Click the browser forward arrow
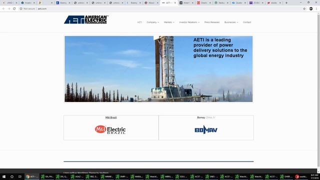The height and width of the screenshot is (180, 320). tap(9, 9)
